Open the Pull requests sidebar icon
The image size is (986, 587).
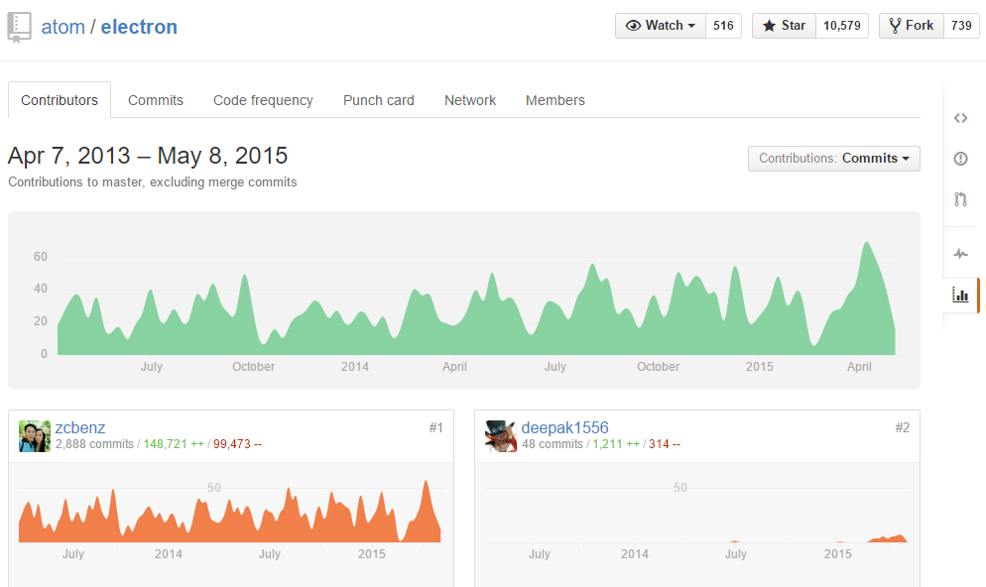(960, 199)
